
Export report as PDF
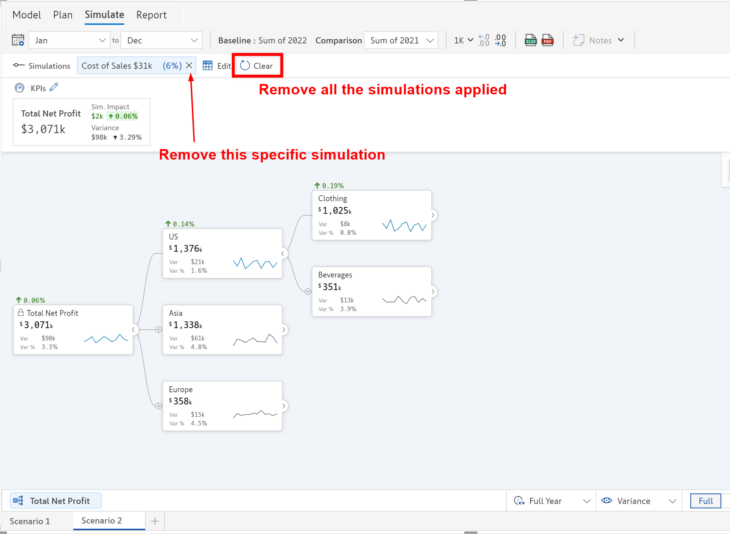tap(547, 40)
